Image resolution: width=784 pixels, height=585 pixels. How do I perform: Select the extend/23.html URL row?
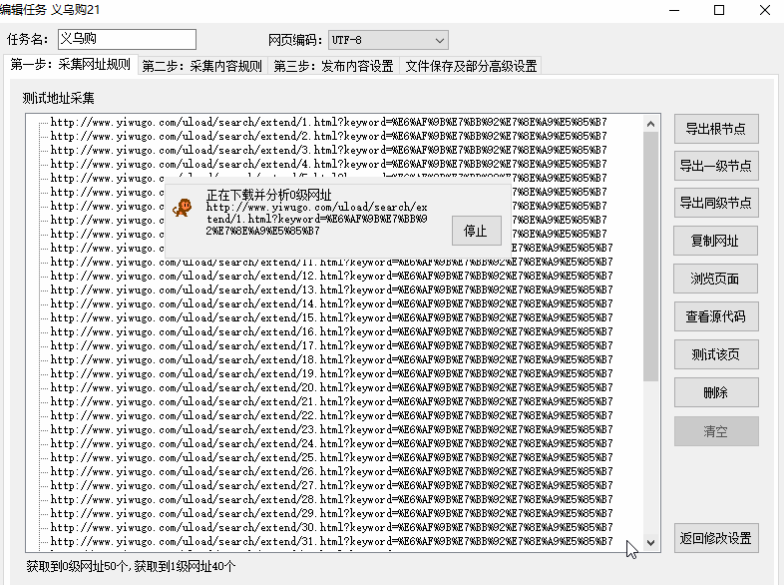point(331,430)
